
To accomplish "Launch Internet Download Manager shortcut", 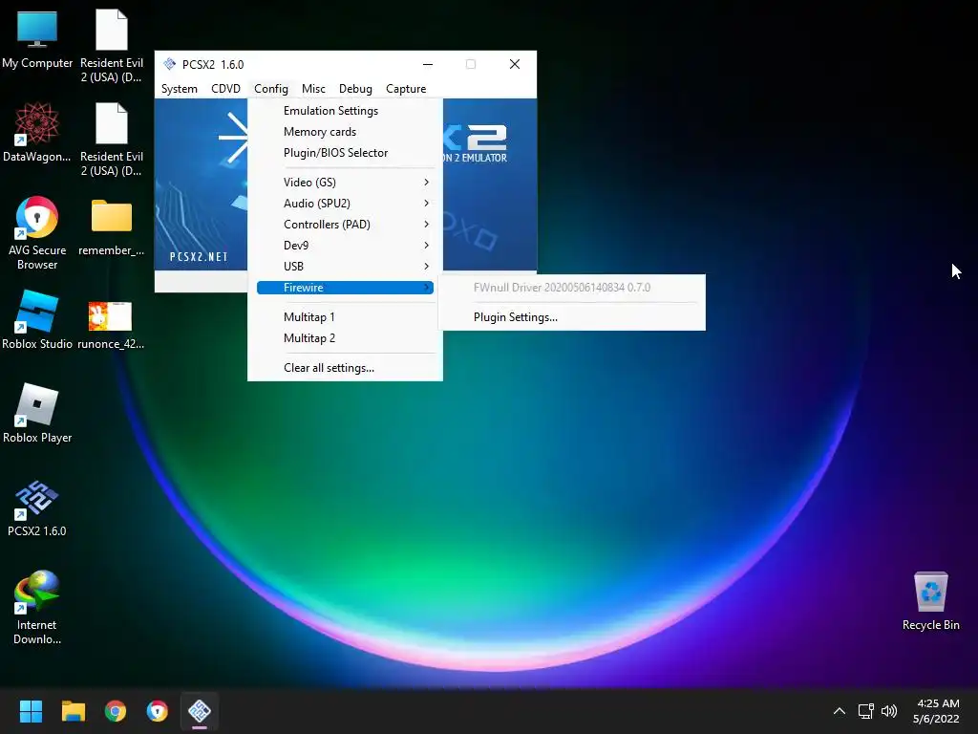I will pos(37,607).
